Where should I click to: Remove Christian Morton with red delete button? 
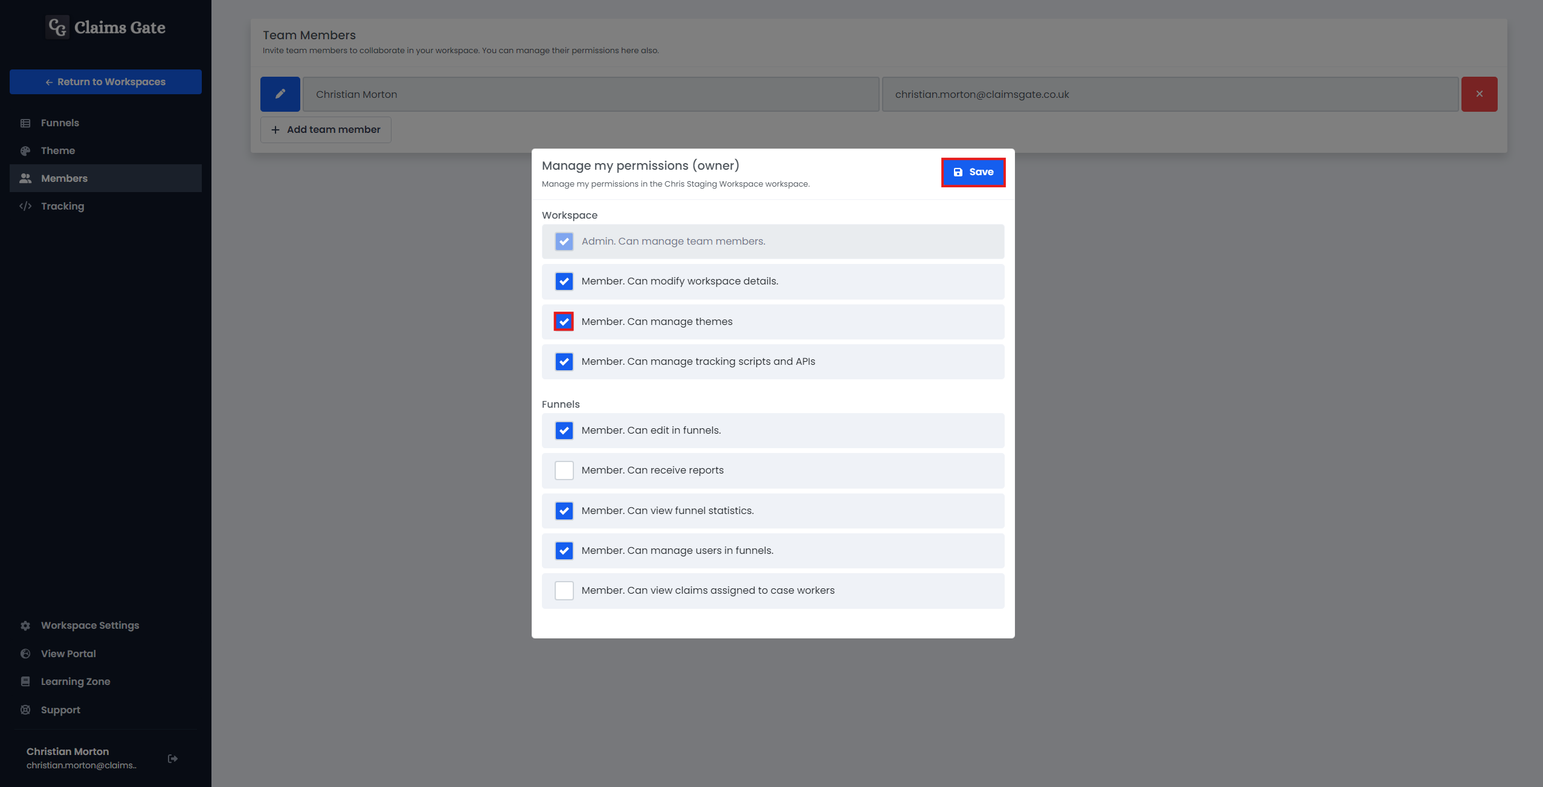[1480, 94]
